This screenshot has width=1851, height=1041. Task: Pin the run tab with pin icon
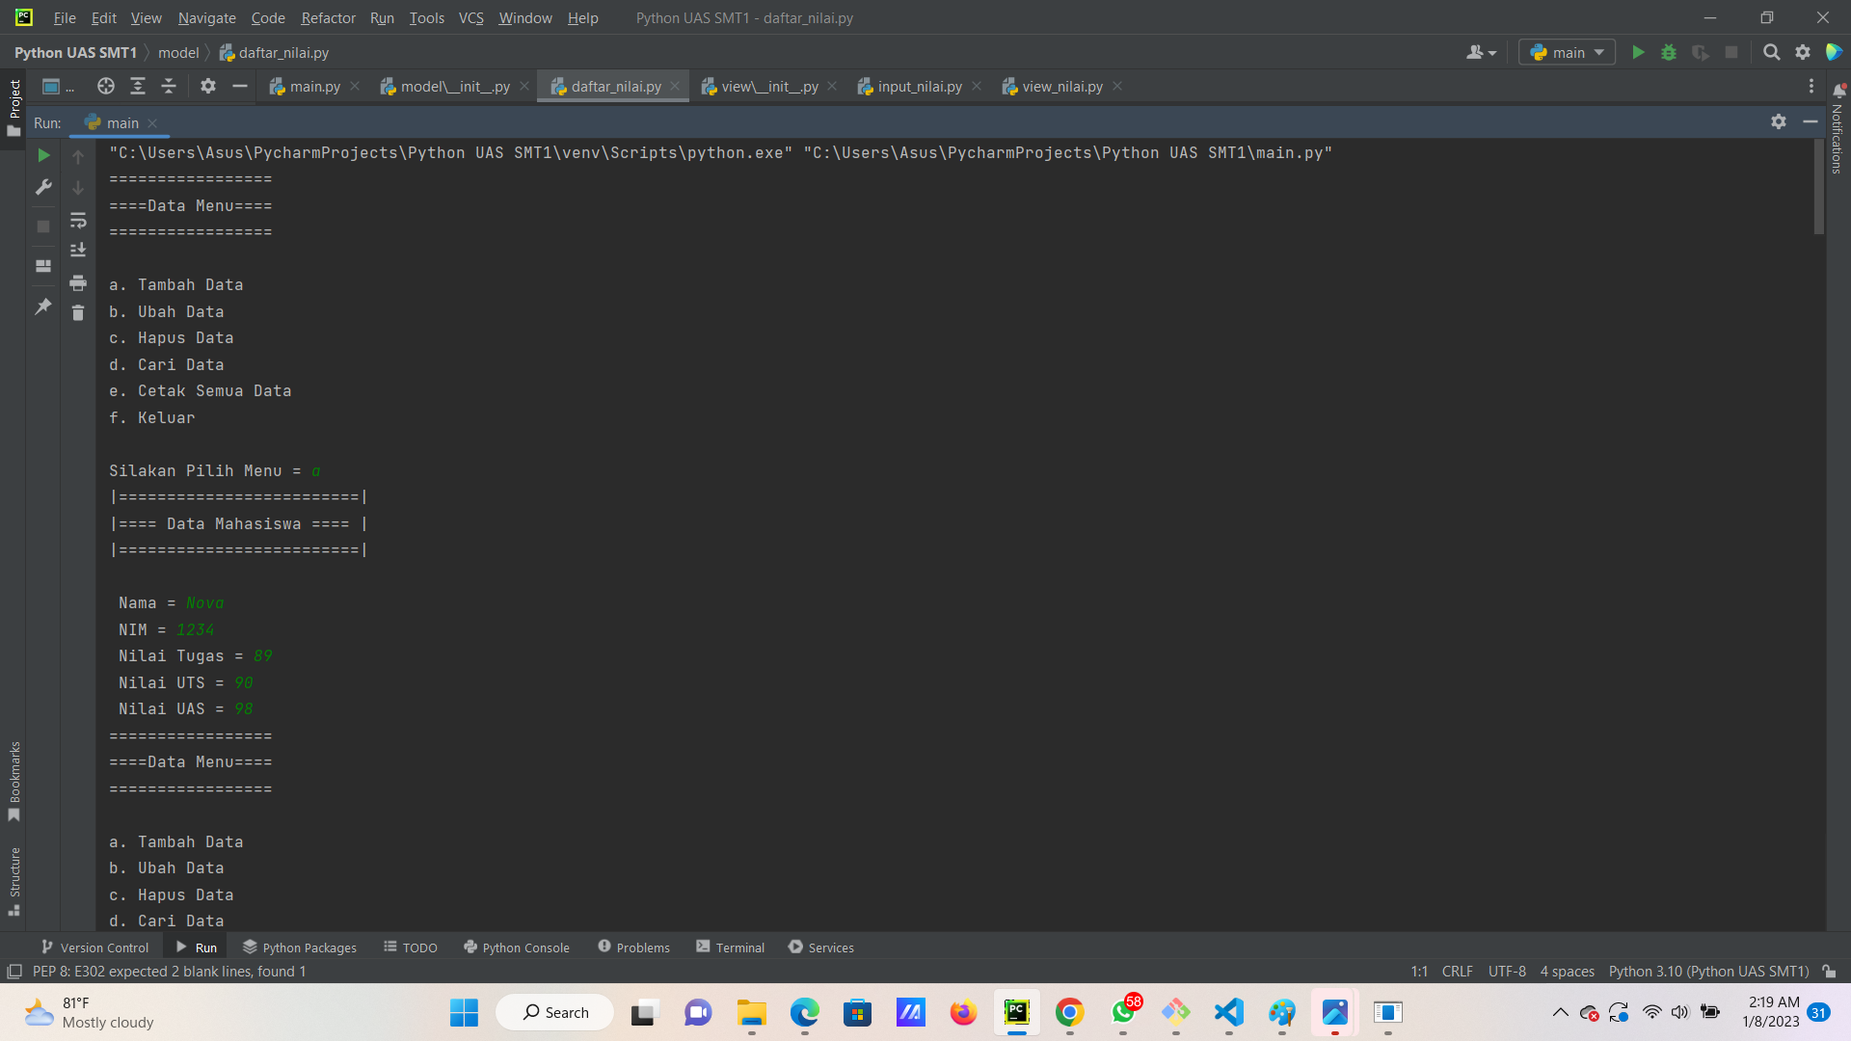coord(43,307)
